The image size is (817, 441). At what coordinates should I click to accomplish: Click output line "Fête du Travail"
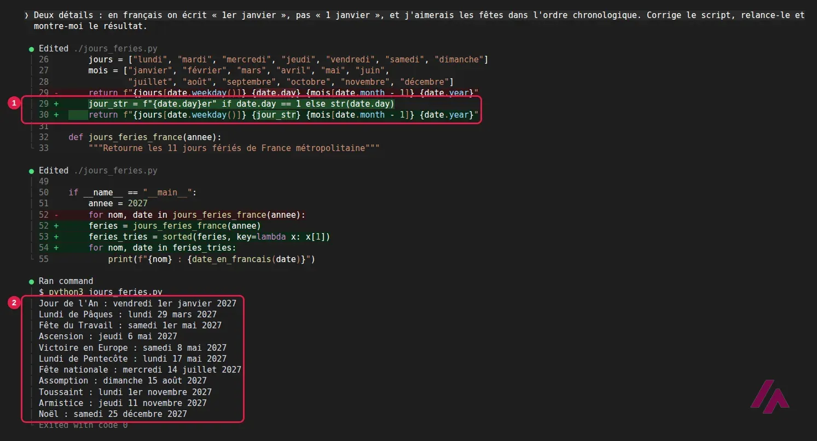click(130, 326)
